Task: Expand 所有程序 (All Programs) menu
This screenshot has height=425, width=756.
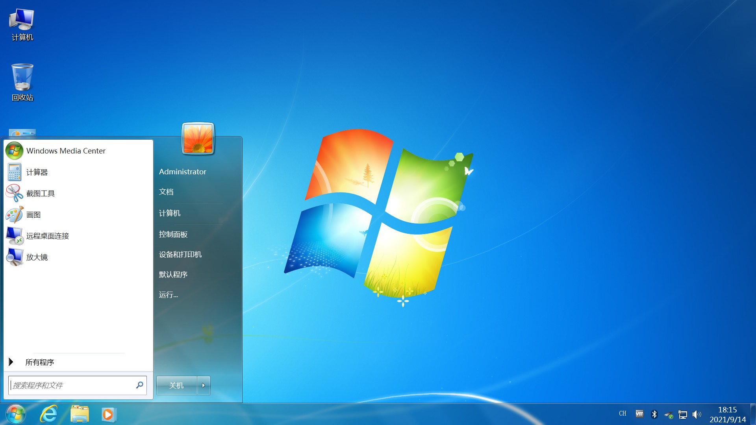Action: pyautogui.click(x=39, y=362)
